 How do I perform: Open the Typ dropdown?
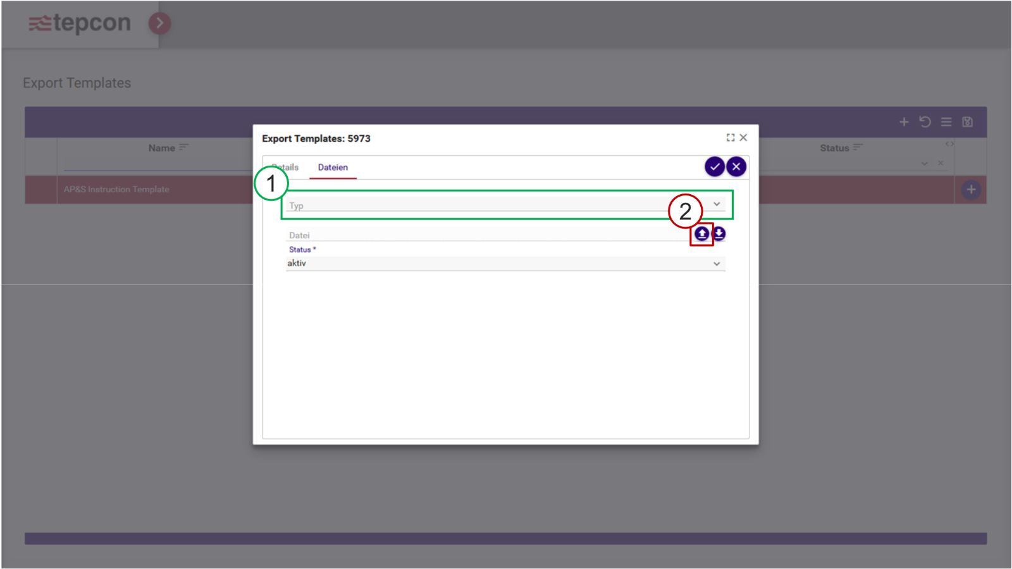pyautogui.click(x=717, y=204)
